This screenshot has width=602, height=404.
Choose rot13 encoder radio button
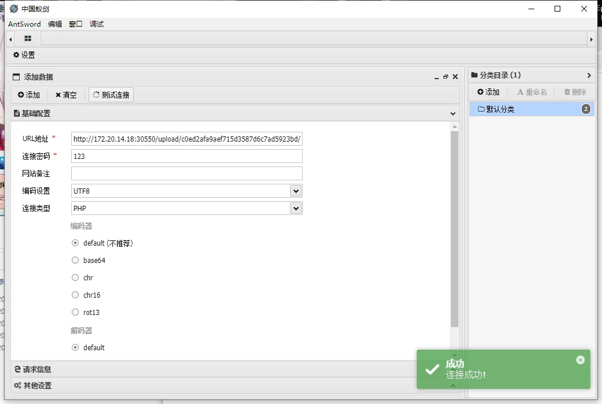click(75, 313)
